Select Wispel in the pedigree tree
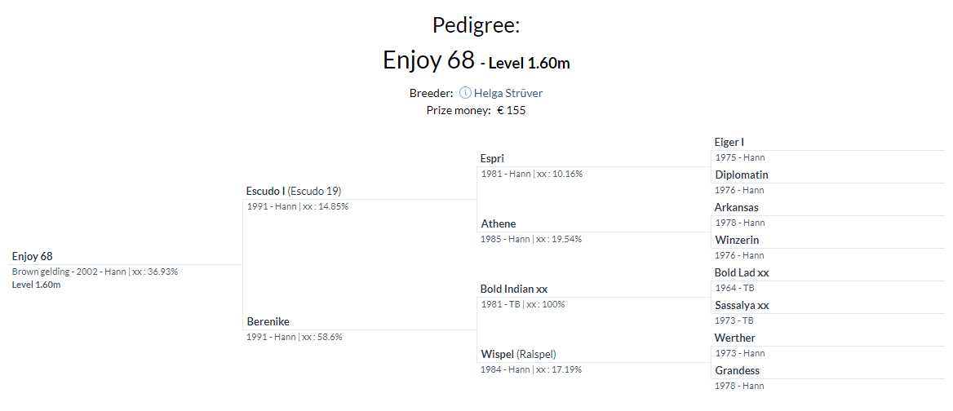 497,354
